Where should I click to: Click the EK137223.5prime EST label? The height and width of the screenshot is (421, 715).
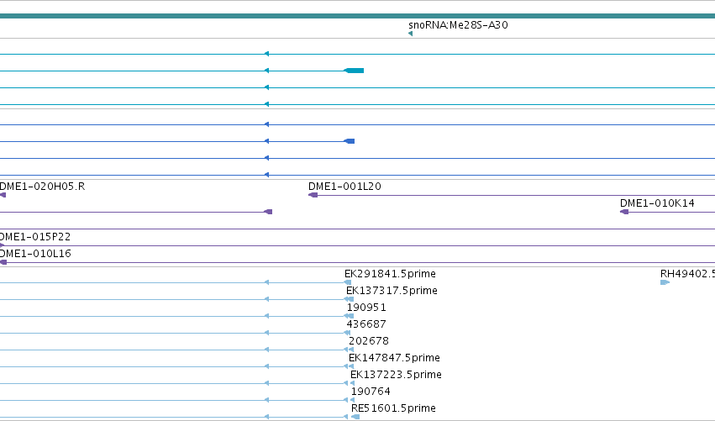396,375
